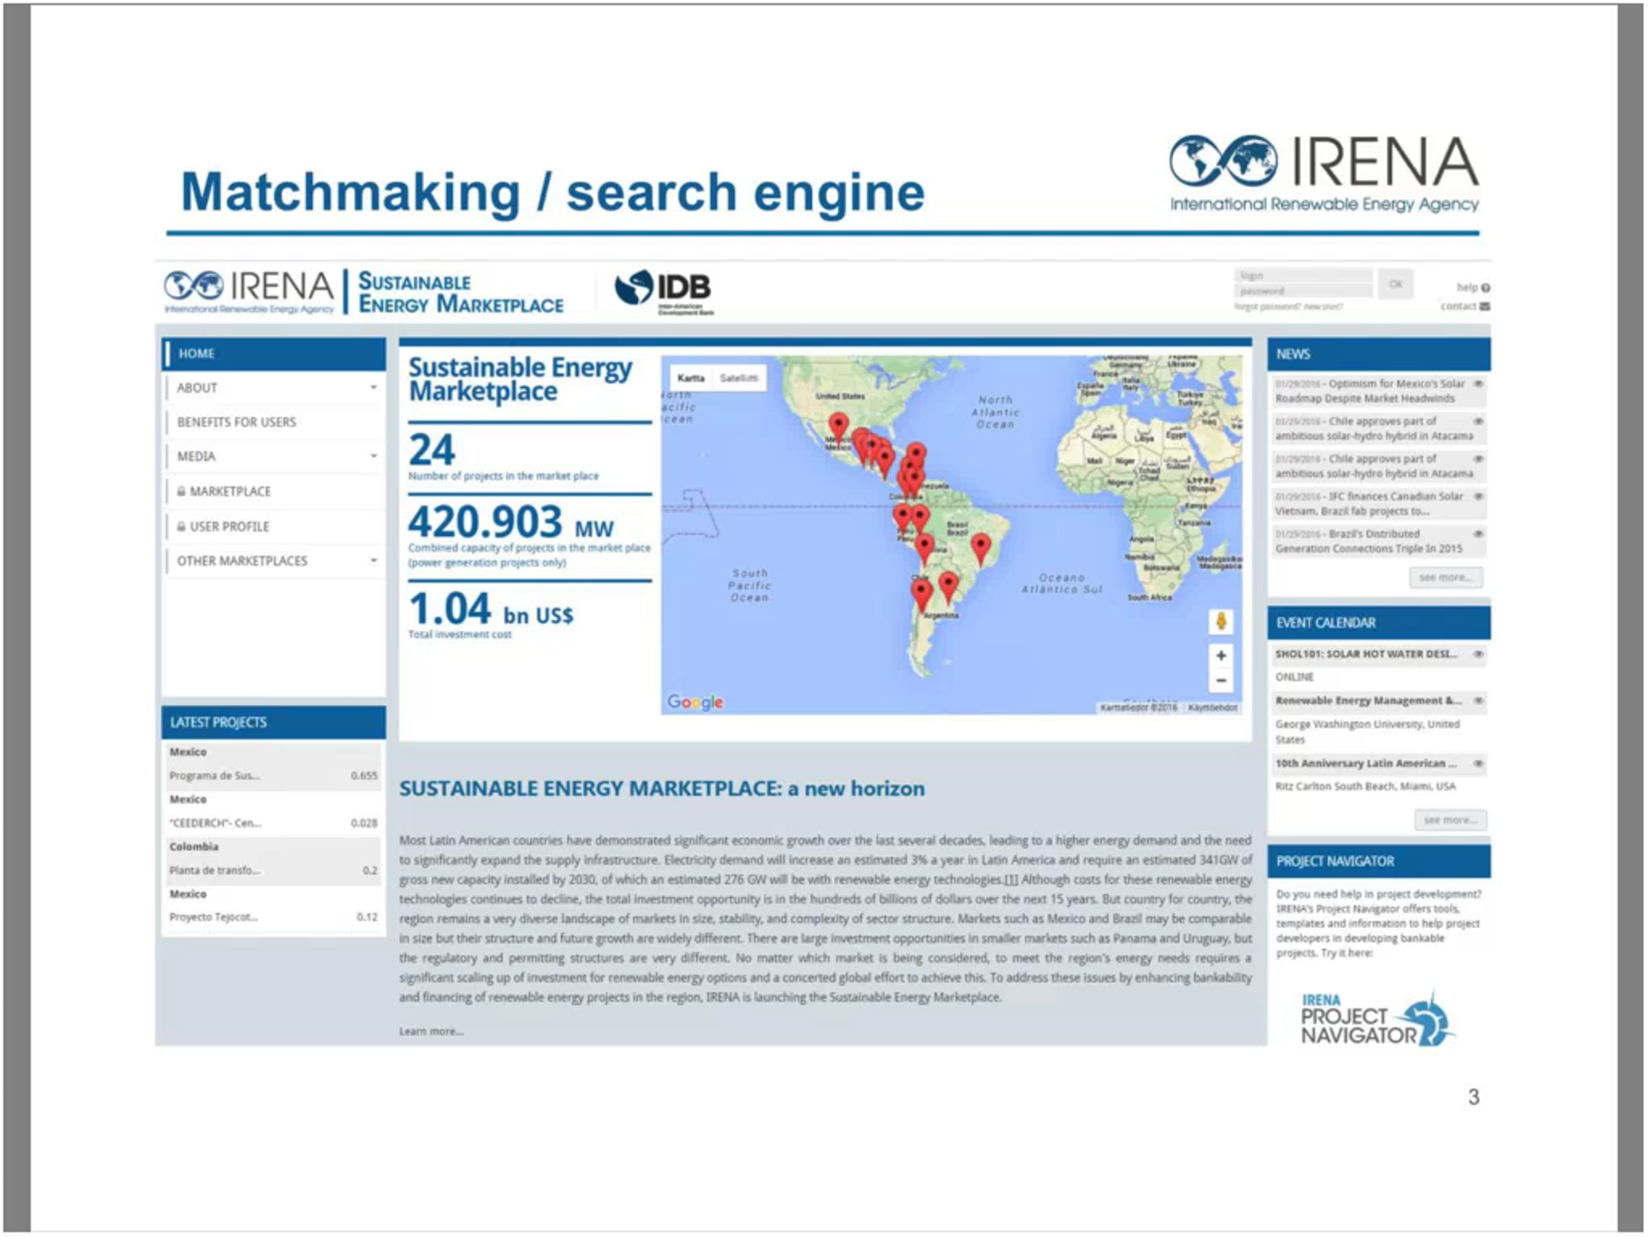Click the 420.903 MW combined capacity figure
Image resolution: width=1650 pixels, height=1237 pixels.
coord(511,521)
